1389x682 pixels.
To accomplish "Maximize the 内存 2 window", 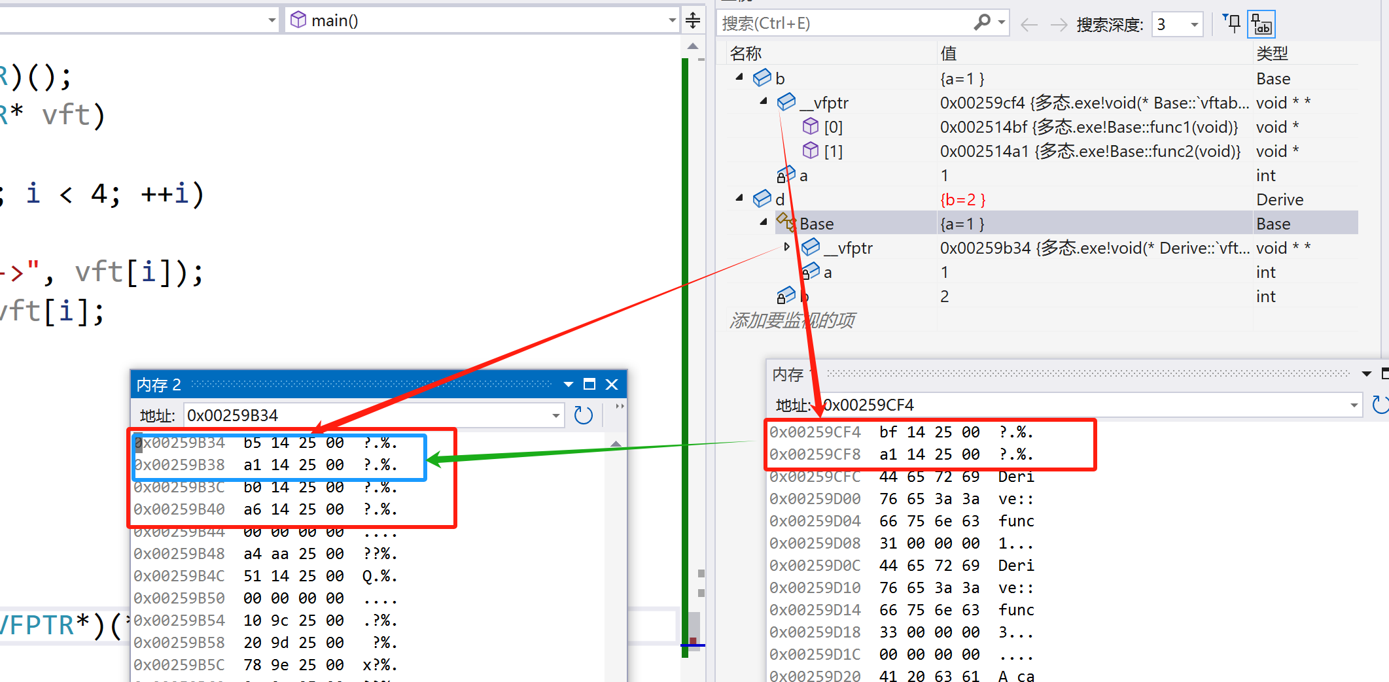I will tap(589, 384).
